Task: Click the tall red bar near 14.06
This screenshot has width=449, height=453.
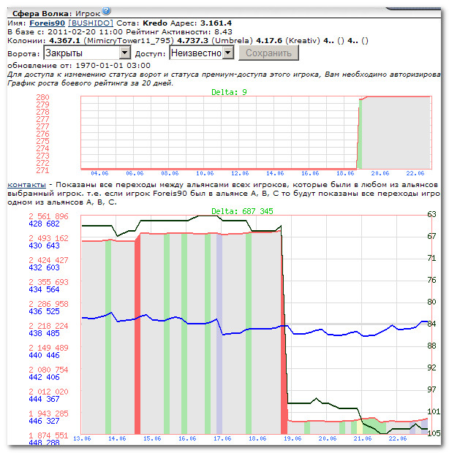Action: [x=137, y=334]
